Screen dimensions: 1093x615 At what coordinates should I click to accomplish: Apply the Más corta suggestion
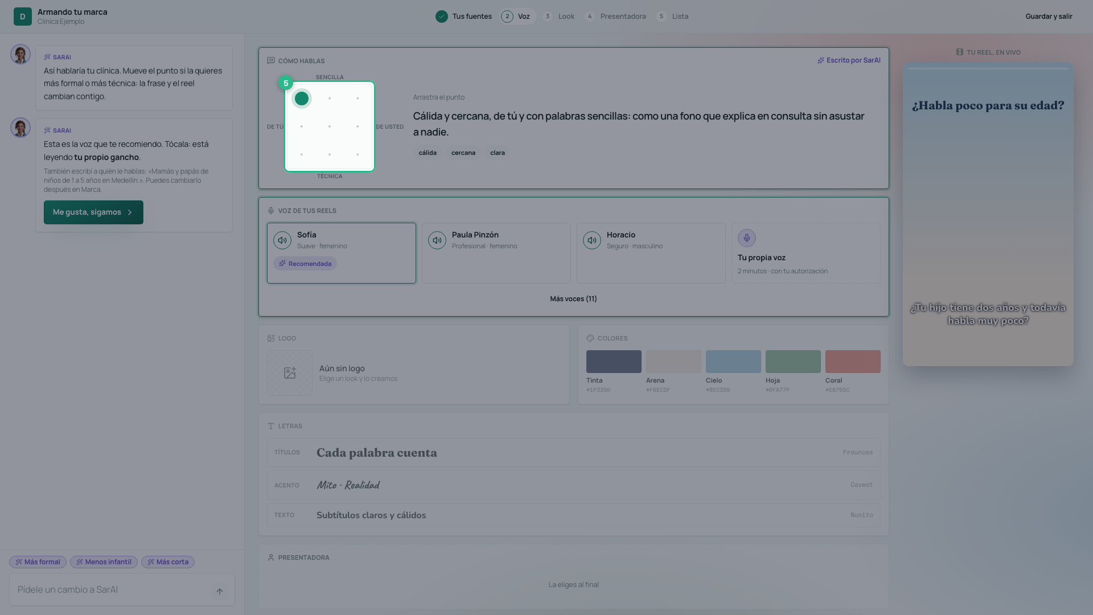pos(168,562)
